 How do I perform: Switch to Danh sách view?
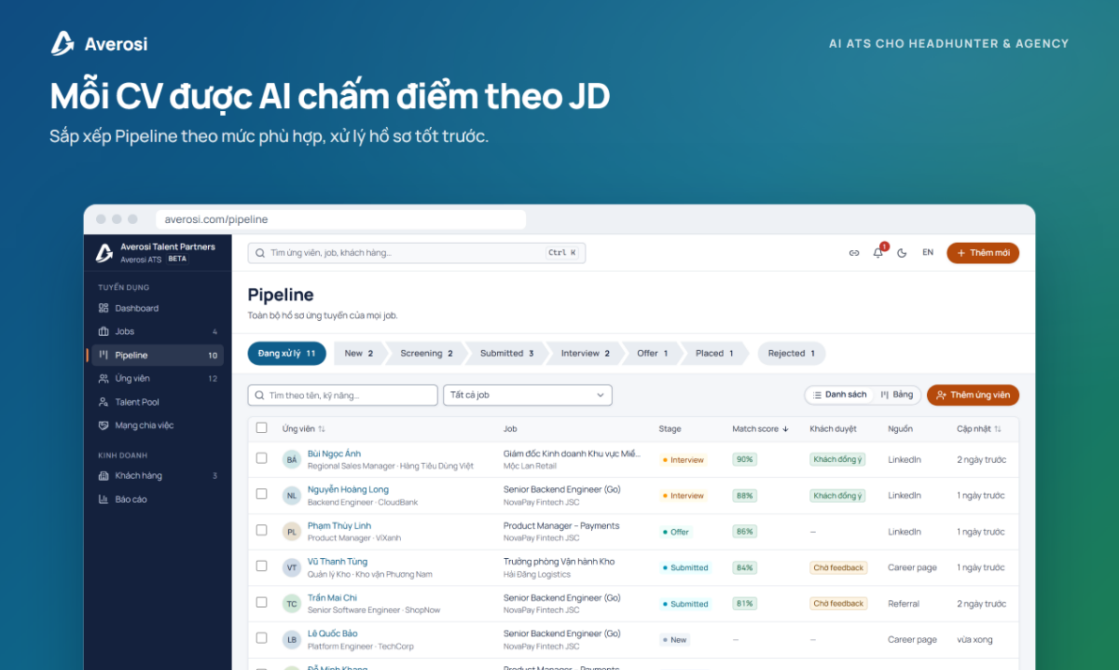[x=839, y=395]
